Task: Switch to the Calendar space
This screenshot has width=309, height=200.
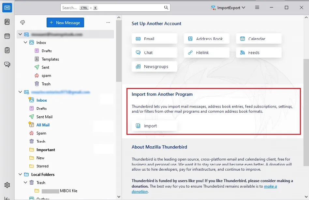Action: tap(7, 36)
